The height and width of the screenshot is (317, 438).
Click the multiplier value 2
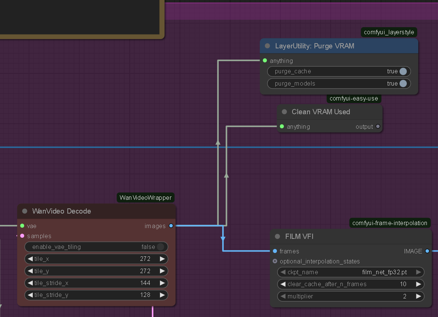coord(405,296)
